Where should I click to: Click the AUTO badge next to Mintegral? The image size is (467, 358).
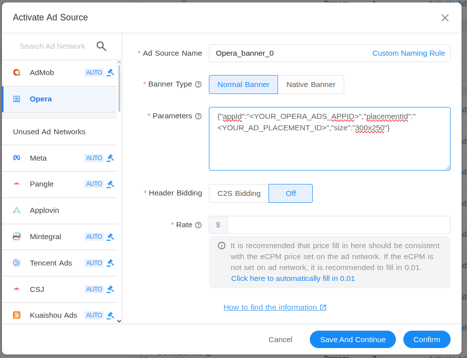[x=94, y=237]
